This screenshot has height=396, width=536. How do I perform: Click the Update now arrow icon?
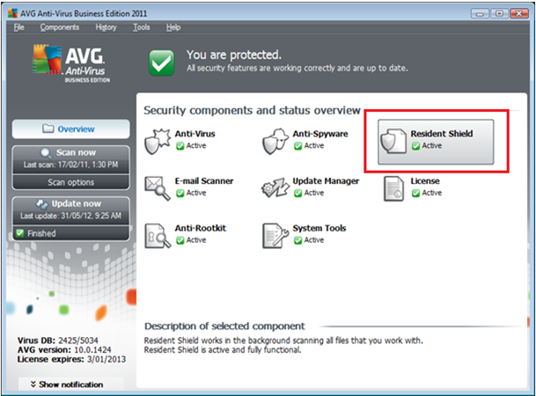coord(42,203)
